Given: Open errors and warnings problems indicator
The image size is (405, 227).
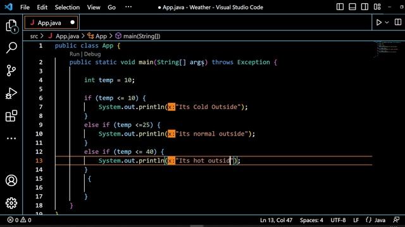Looking at the screenshot, I should click(x=20, y=220).
